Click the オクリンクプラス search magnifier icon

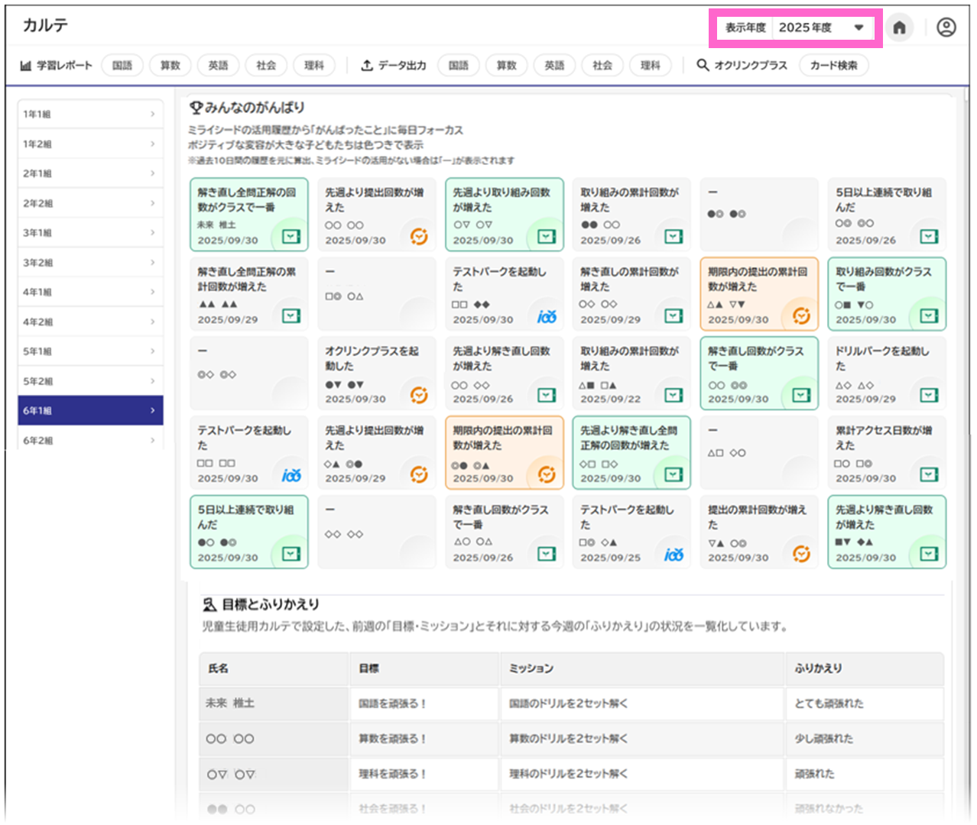pos(703,66)
